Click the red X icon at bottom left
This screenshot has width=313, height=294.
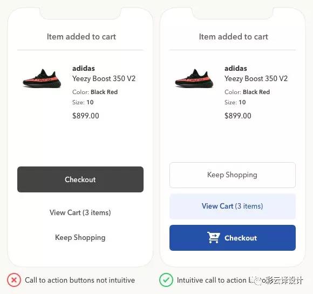click(x=14, y=280)
